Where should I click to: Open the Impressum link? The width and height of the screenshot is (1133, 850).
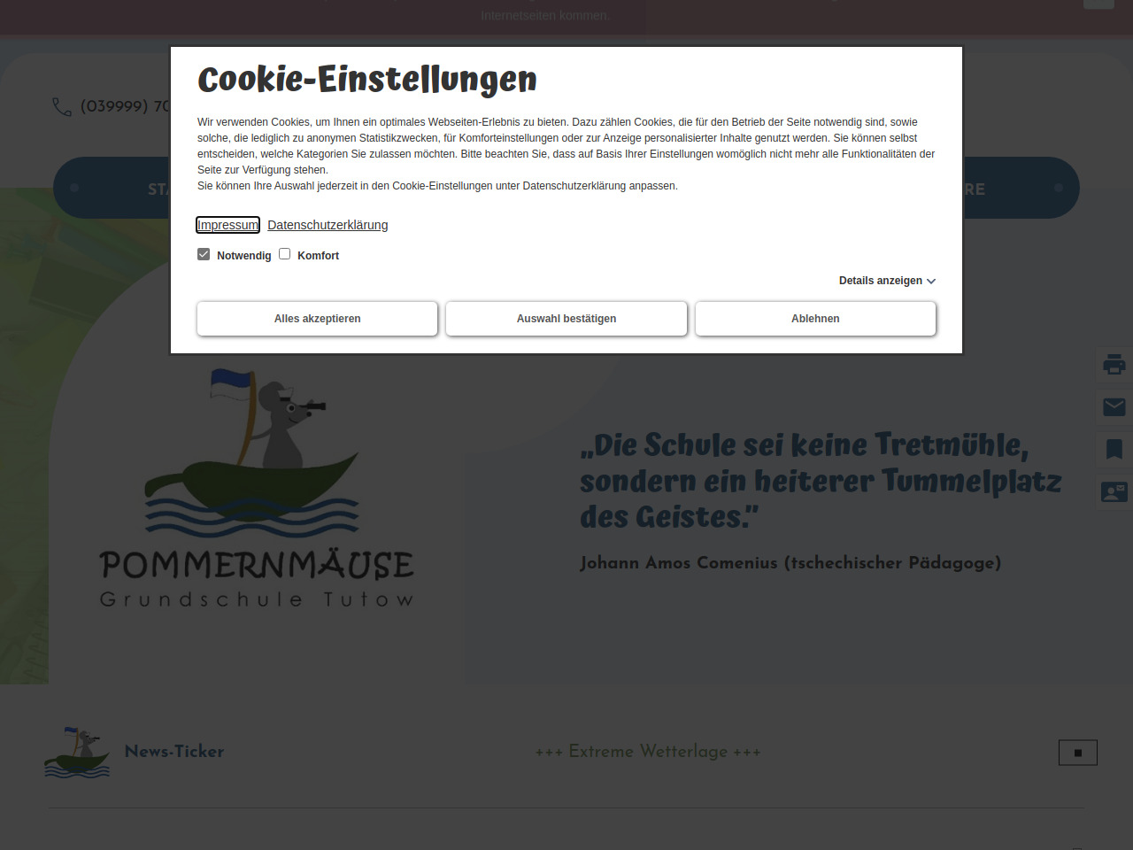227,225
